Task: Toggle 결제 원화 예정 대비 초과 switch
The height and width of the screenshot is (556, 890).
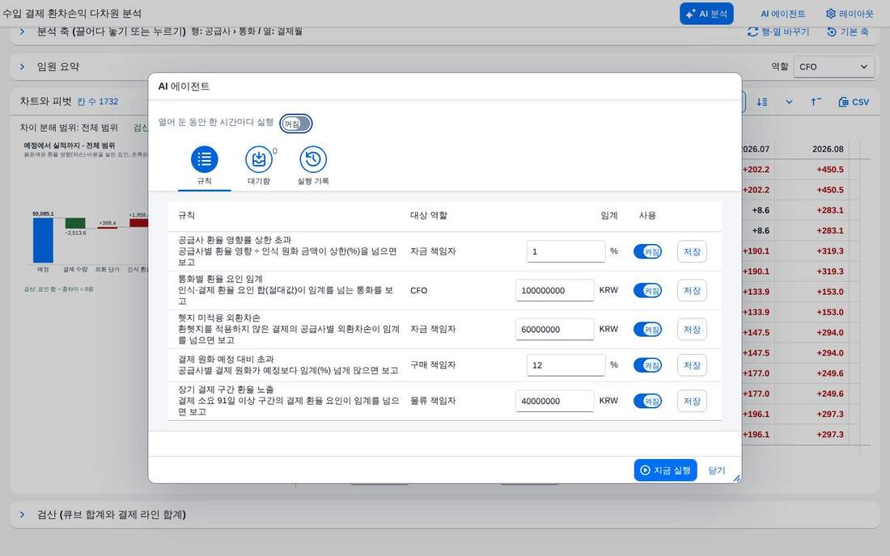Action: 647,365
